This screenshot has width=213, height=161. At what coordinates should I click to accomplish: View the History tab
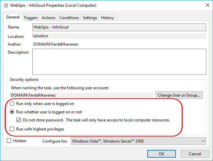(x=108, y=18)
